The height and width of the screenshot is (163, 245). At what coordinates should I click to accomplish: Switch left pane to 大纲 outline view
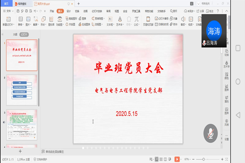point(15,35)
